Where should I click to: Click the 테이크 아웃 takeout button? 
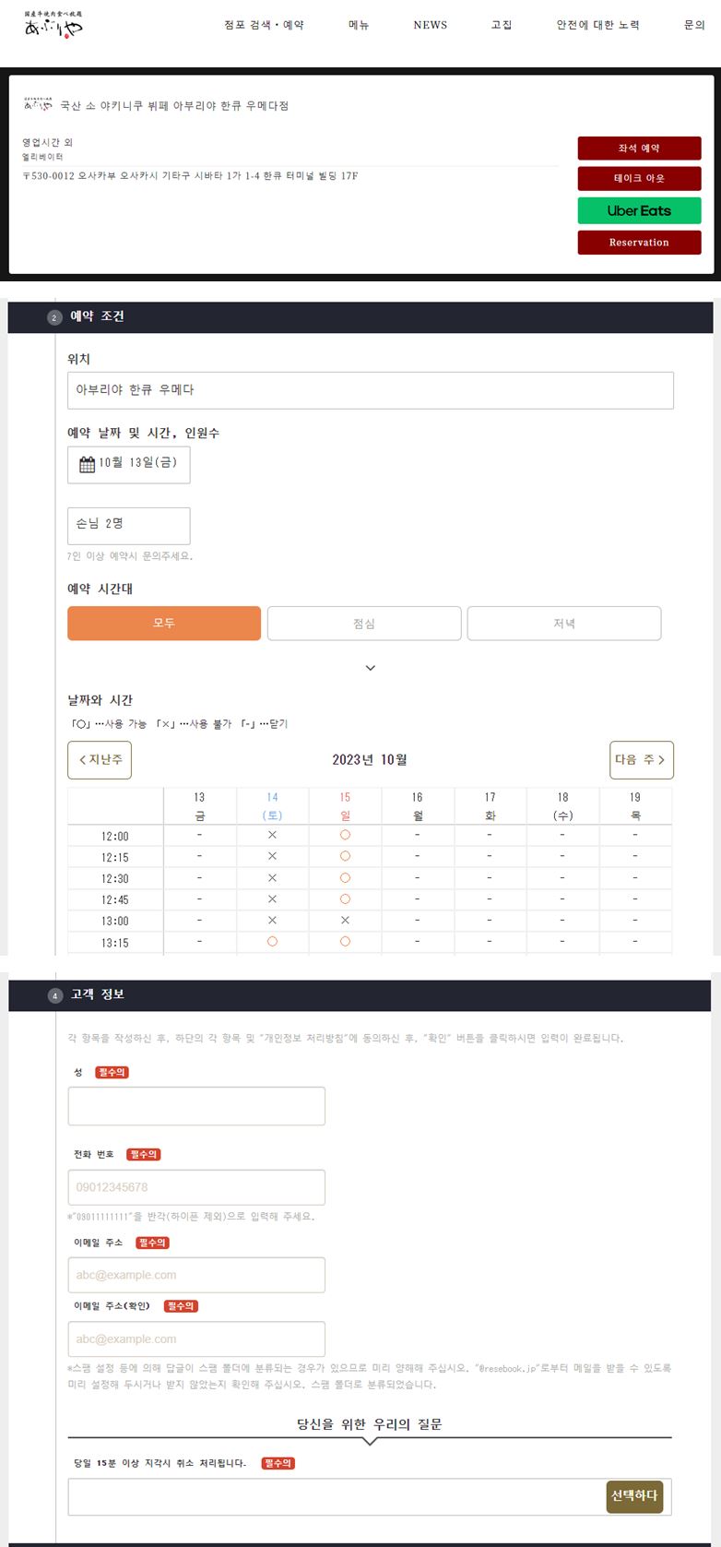(639, 179)
